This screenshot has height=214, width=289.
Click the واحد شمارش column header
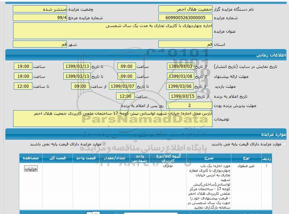[140, 158]
